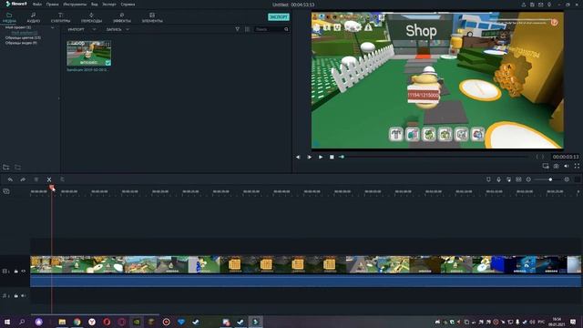
Task: Zoom in the timeline
Action: pos(567,179)
